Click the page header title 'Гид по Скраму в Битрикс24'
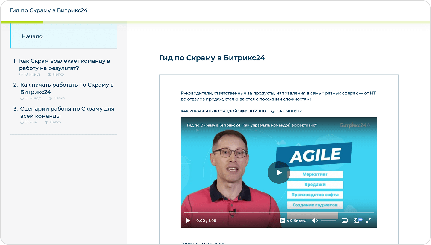 (48, 10)
